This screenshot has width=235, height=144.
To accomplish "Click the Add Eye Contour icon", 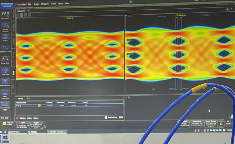I will click(x=6, y=27).
